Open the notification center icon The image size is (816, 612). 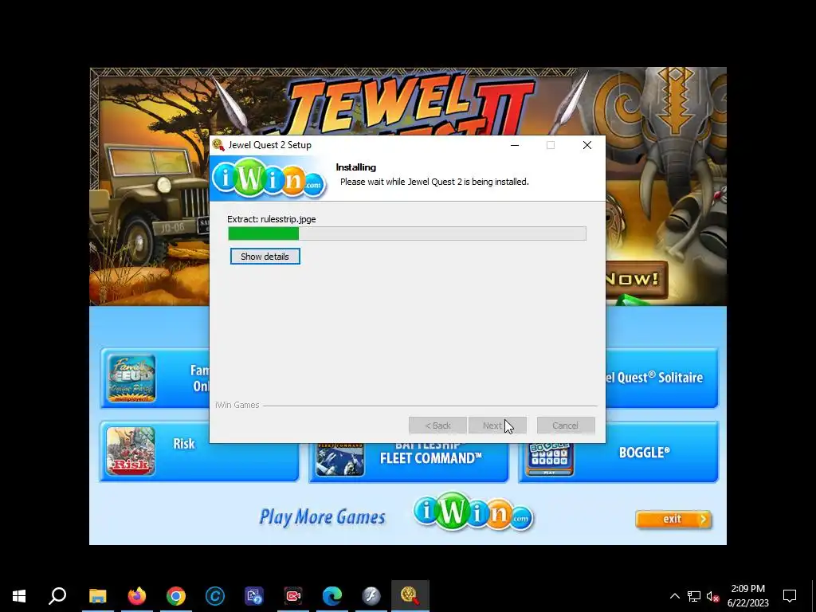click(x=790, y=596)
